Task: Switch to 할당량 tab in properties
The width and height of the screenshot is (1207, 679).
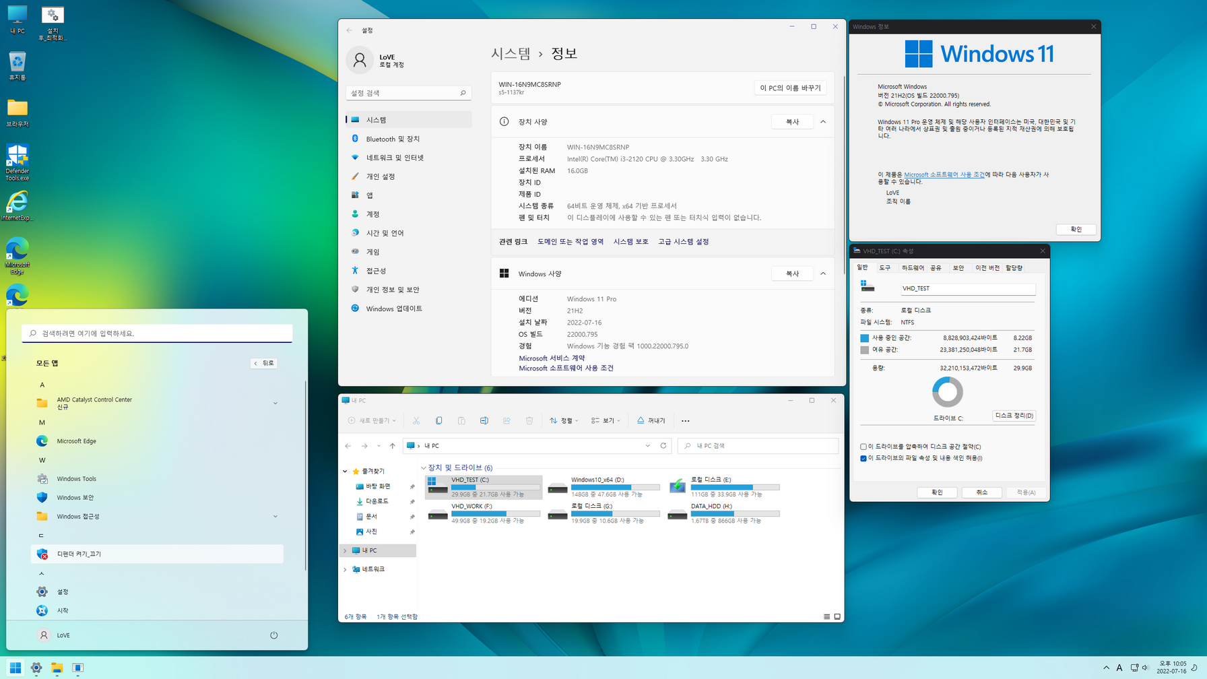Action: point(1014,268)
